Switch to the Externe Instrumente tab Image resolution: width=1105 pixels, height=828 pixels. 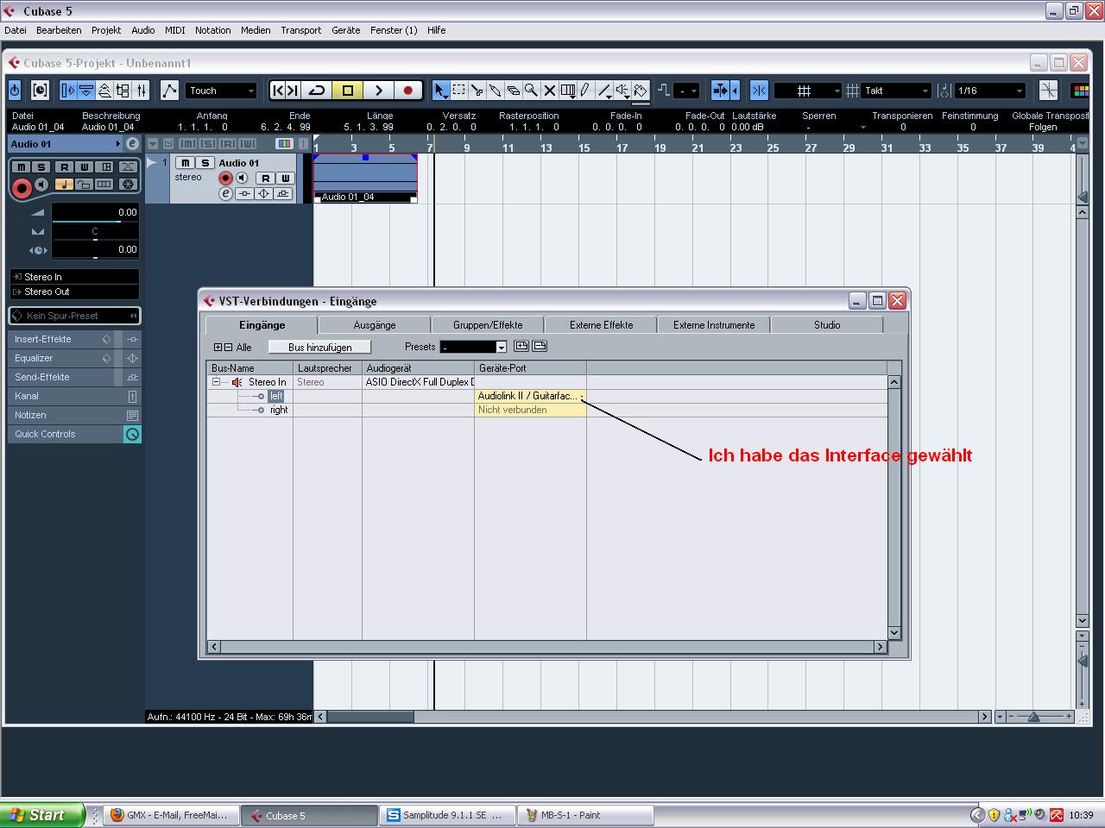[714, 325]
